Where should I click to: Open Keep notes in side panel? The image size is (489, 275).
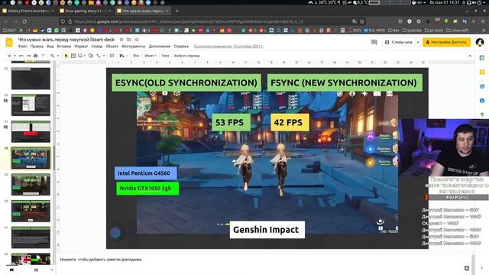(x=482, y=73)
